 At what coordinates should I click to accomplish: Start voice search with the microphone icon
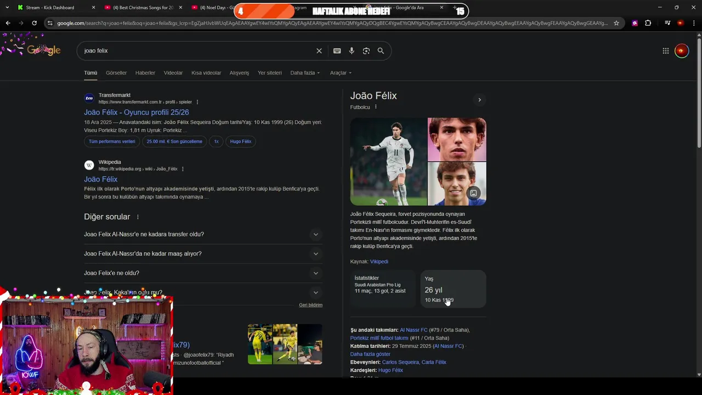(352, 51)
